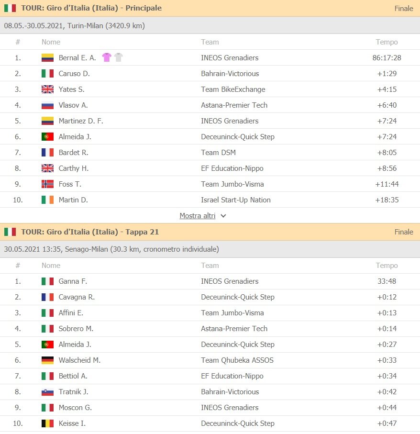Image resolution: width=420 pixels, height=434 pixels.
Task: Select stage winner Ganna F.
Action: point(73,281)
